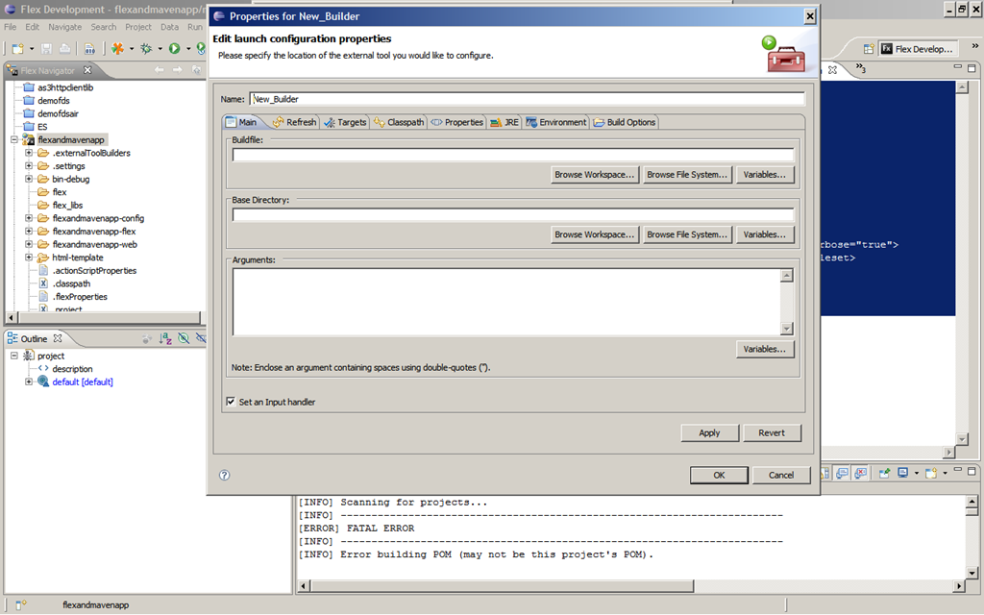Viewport: 984px width, 615px height.
Task: Expand the flexandmavenapp-config folder
Action: (x=29, y=218)
